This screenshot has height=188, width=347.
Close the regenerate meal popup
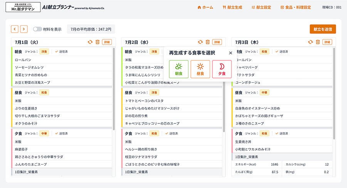click(x=231, y=53)
